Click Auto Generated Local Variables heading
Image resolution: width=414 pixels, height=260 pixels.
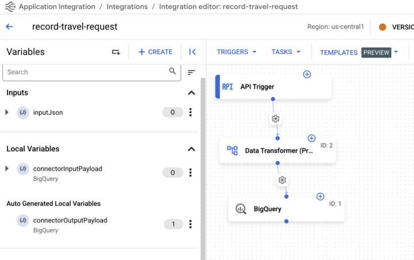(x=53, y=204)
